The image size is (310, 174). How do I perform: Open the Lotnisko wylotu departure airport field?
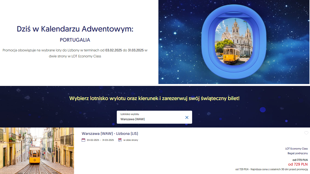click(x=154, y=117)
